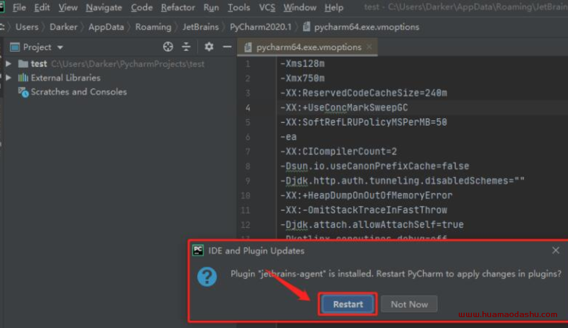
Task: Open the Edit menu
Action: pyautogui.click(x=42, y=7)
